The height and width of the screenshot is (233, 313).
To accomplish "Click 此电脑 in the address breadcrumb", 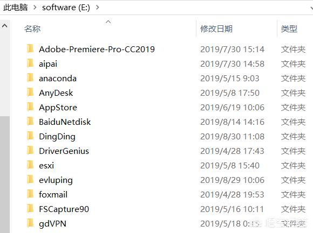I will click(x=15, y=8).
